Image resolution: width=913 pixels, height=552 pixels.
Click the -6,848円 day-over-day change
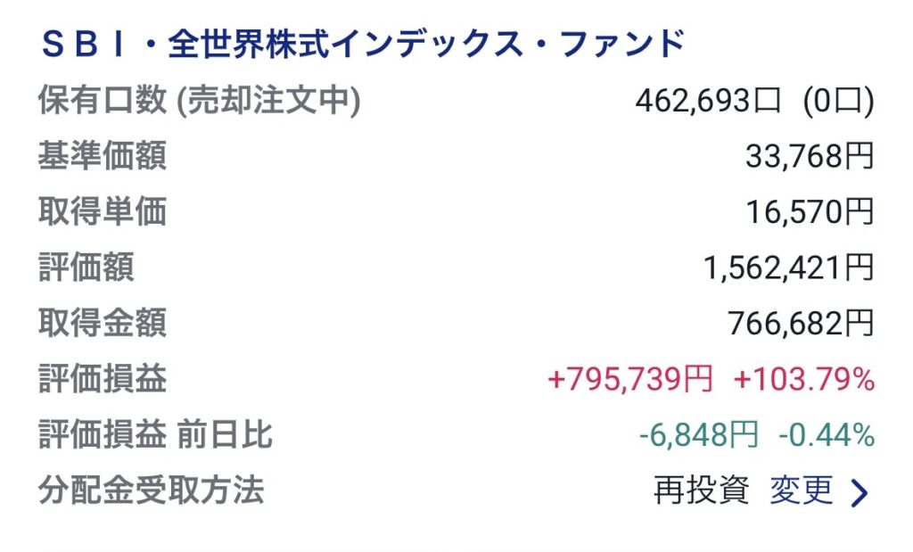click(699, 435)
